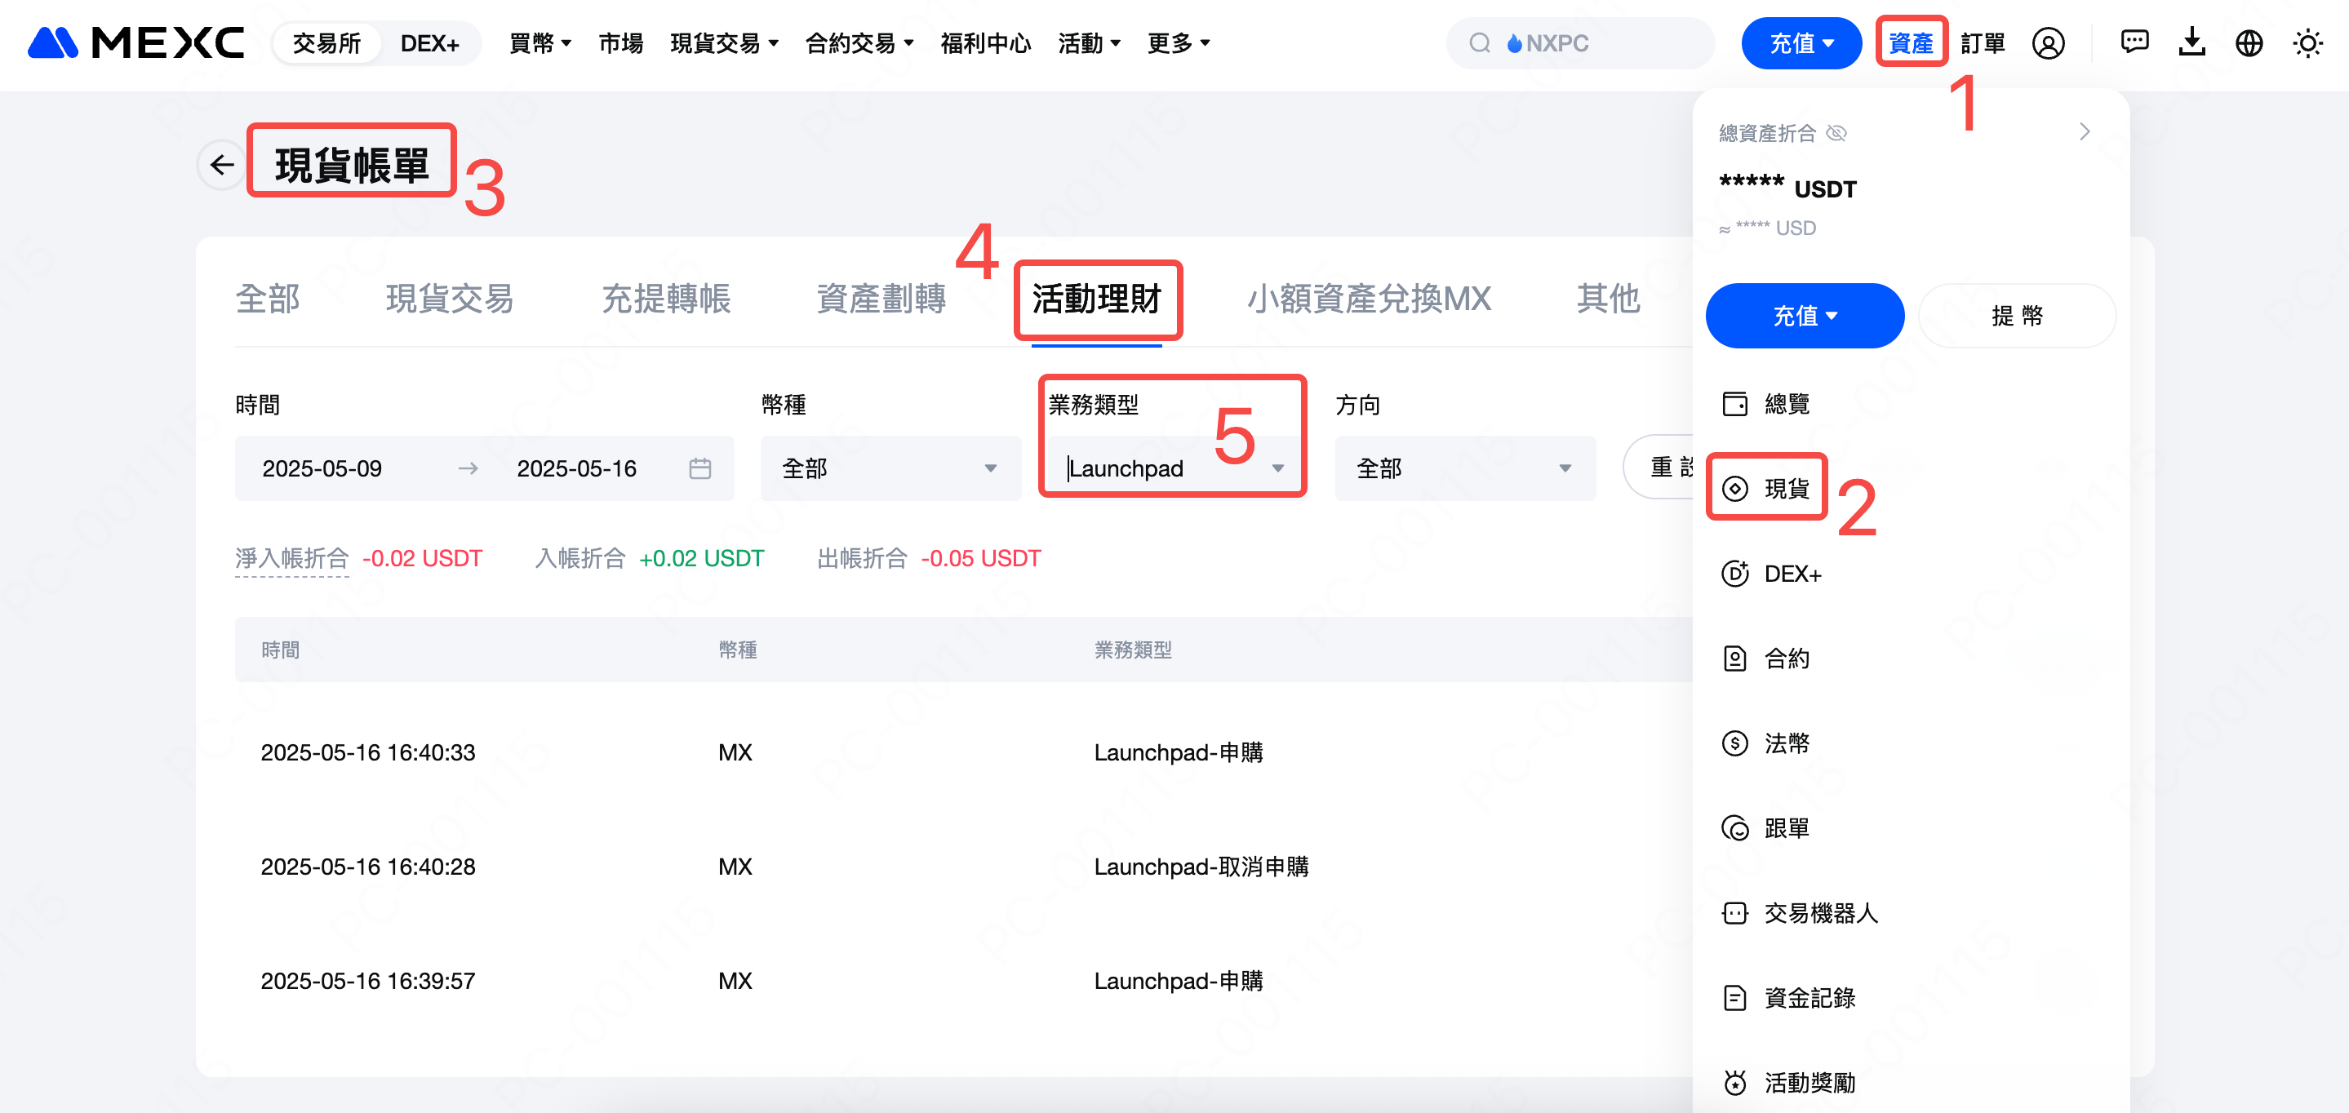Click the MEXC logo
2349x1113 pixels.
[135, 43]
